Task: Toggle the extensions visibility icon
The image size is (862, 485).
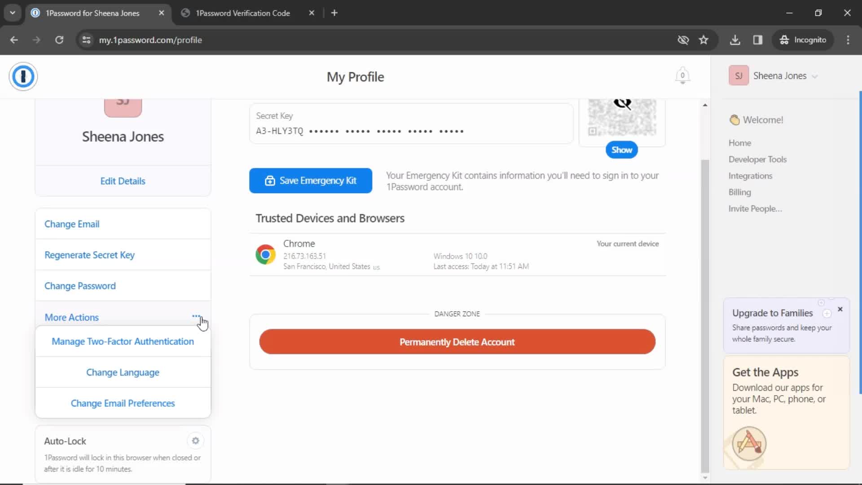Action: click(759, 40)
